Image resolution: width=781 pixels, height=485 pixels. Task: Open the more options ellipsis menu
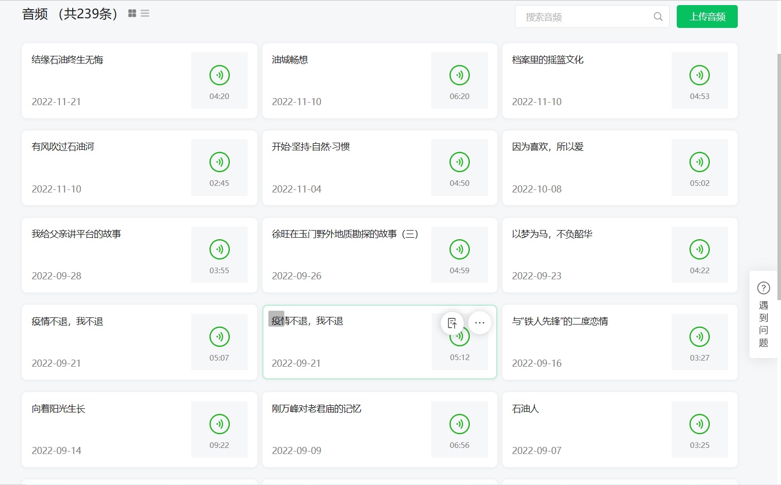479,322
